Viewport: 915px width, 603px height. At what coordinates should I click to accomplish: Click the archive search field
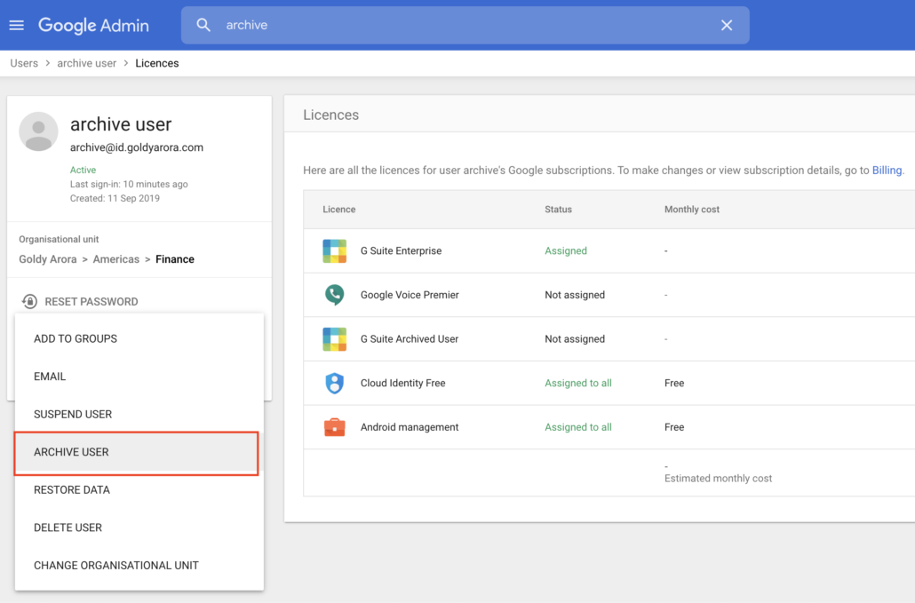(x=465, y=25)
